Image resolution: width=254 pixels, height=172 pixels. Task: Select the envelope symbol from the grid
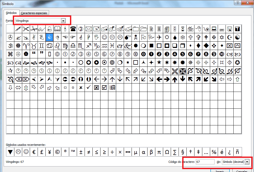[x=88, y=29]
